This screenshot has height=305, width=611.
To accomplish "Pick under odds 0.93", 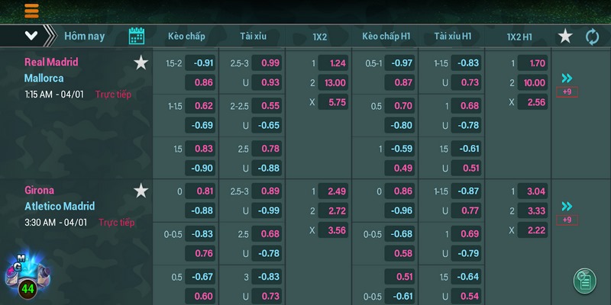I will 267,82.
